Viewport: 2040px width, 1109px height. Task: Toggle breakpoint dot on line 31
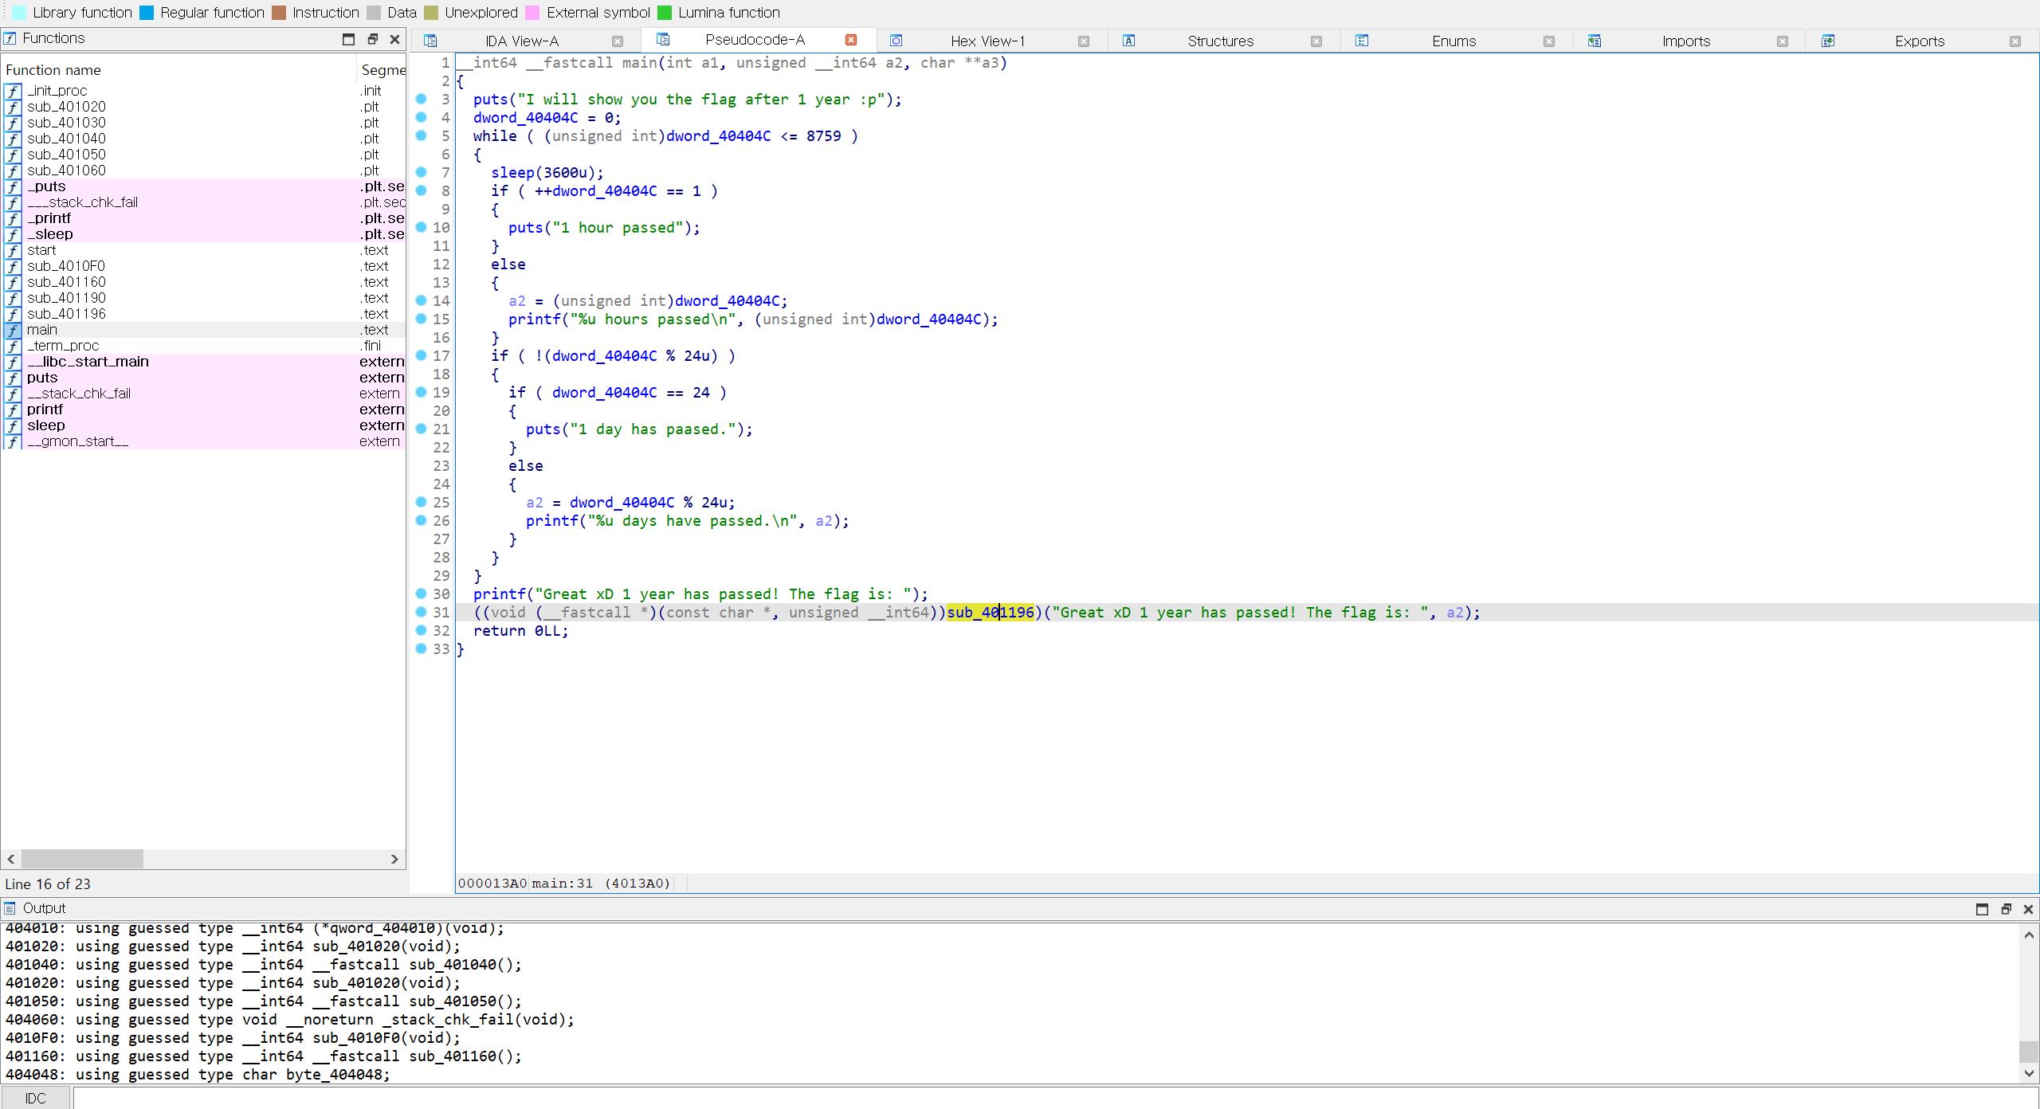pos(422,612)
